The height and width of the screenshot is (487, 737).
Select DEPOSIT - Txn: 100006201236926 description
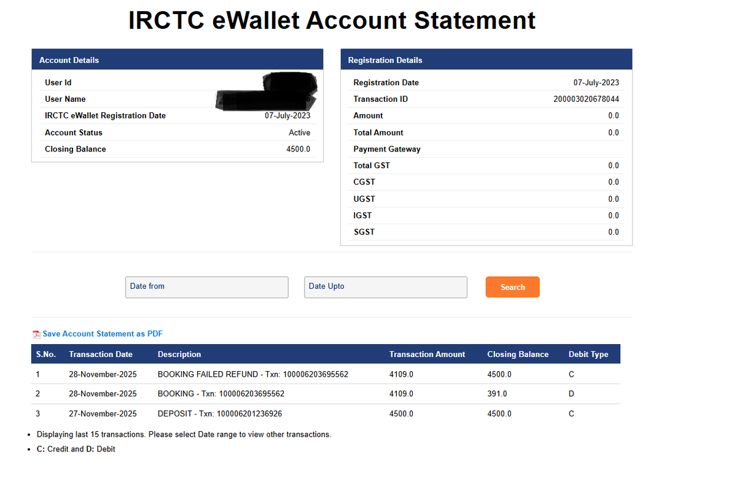pos(220,414)
